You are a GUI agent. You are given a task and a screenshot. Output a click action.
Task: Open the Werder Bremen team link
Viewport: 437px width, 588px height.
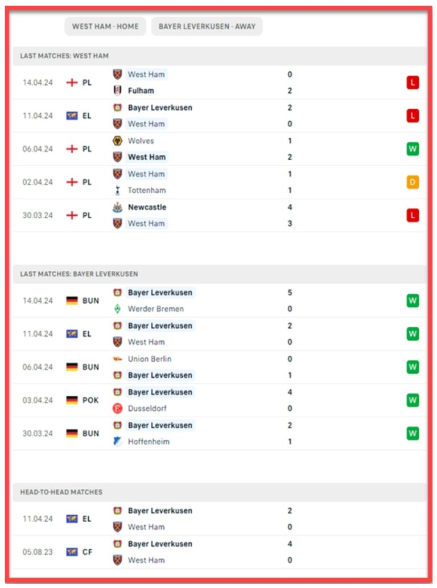point(155,309)
